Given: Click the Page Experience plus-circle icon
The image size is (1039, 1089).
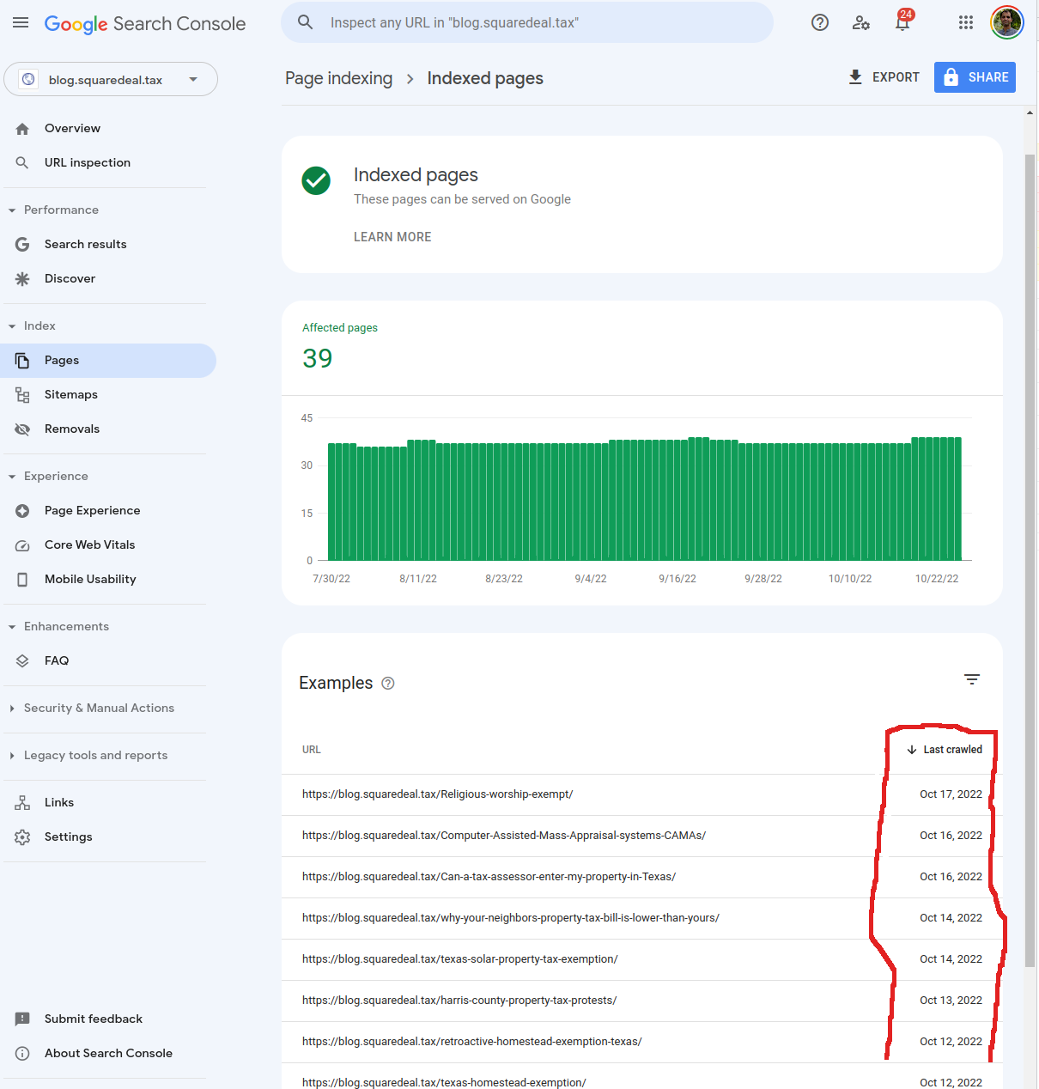Looking at the screenshot, I should click(x=22, y=511).
